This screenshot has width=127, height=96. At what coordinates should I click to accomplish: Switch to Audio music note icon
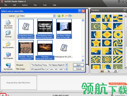(115, 72)
